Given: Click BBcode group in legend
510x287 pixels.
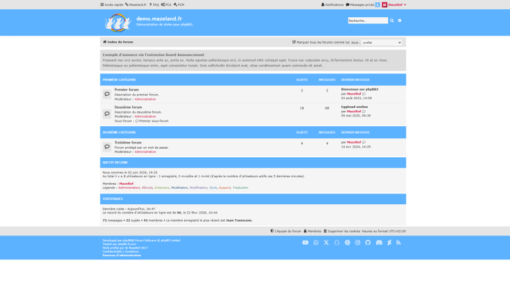Looking at the screenshot, I should [x=147, y=188].
